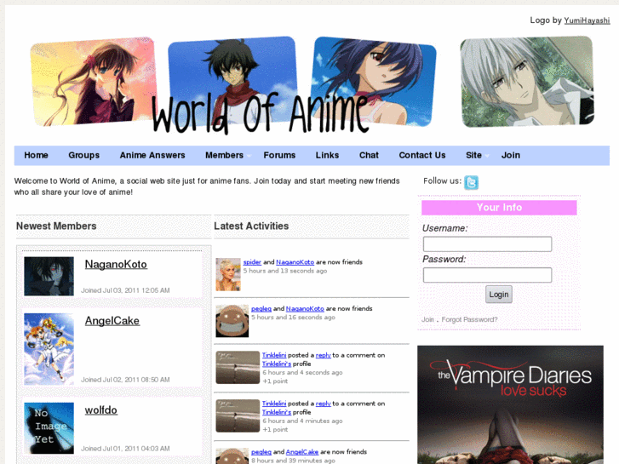Image resolution: width=619 pixels, height=464 pixels.
Task: Open spider's profile link in activities
Action: [x=252, y=262]
